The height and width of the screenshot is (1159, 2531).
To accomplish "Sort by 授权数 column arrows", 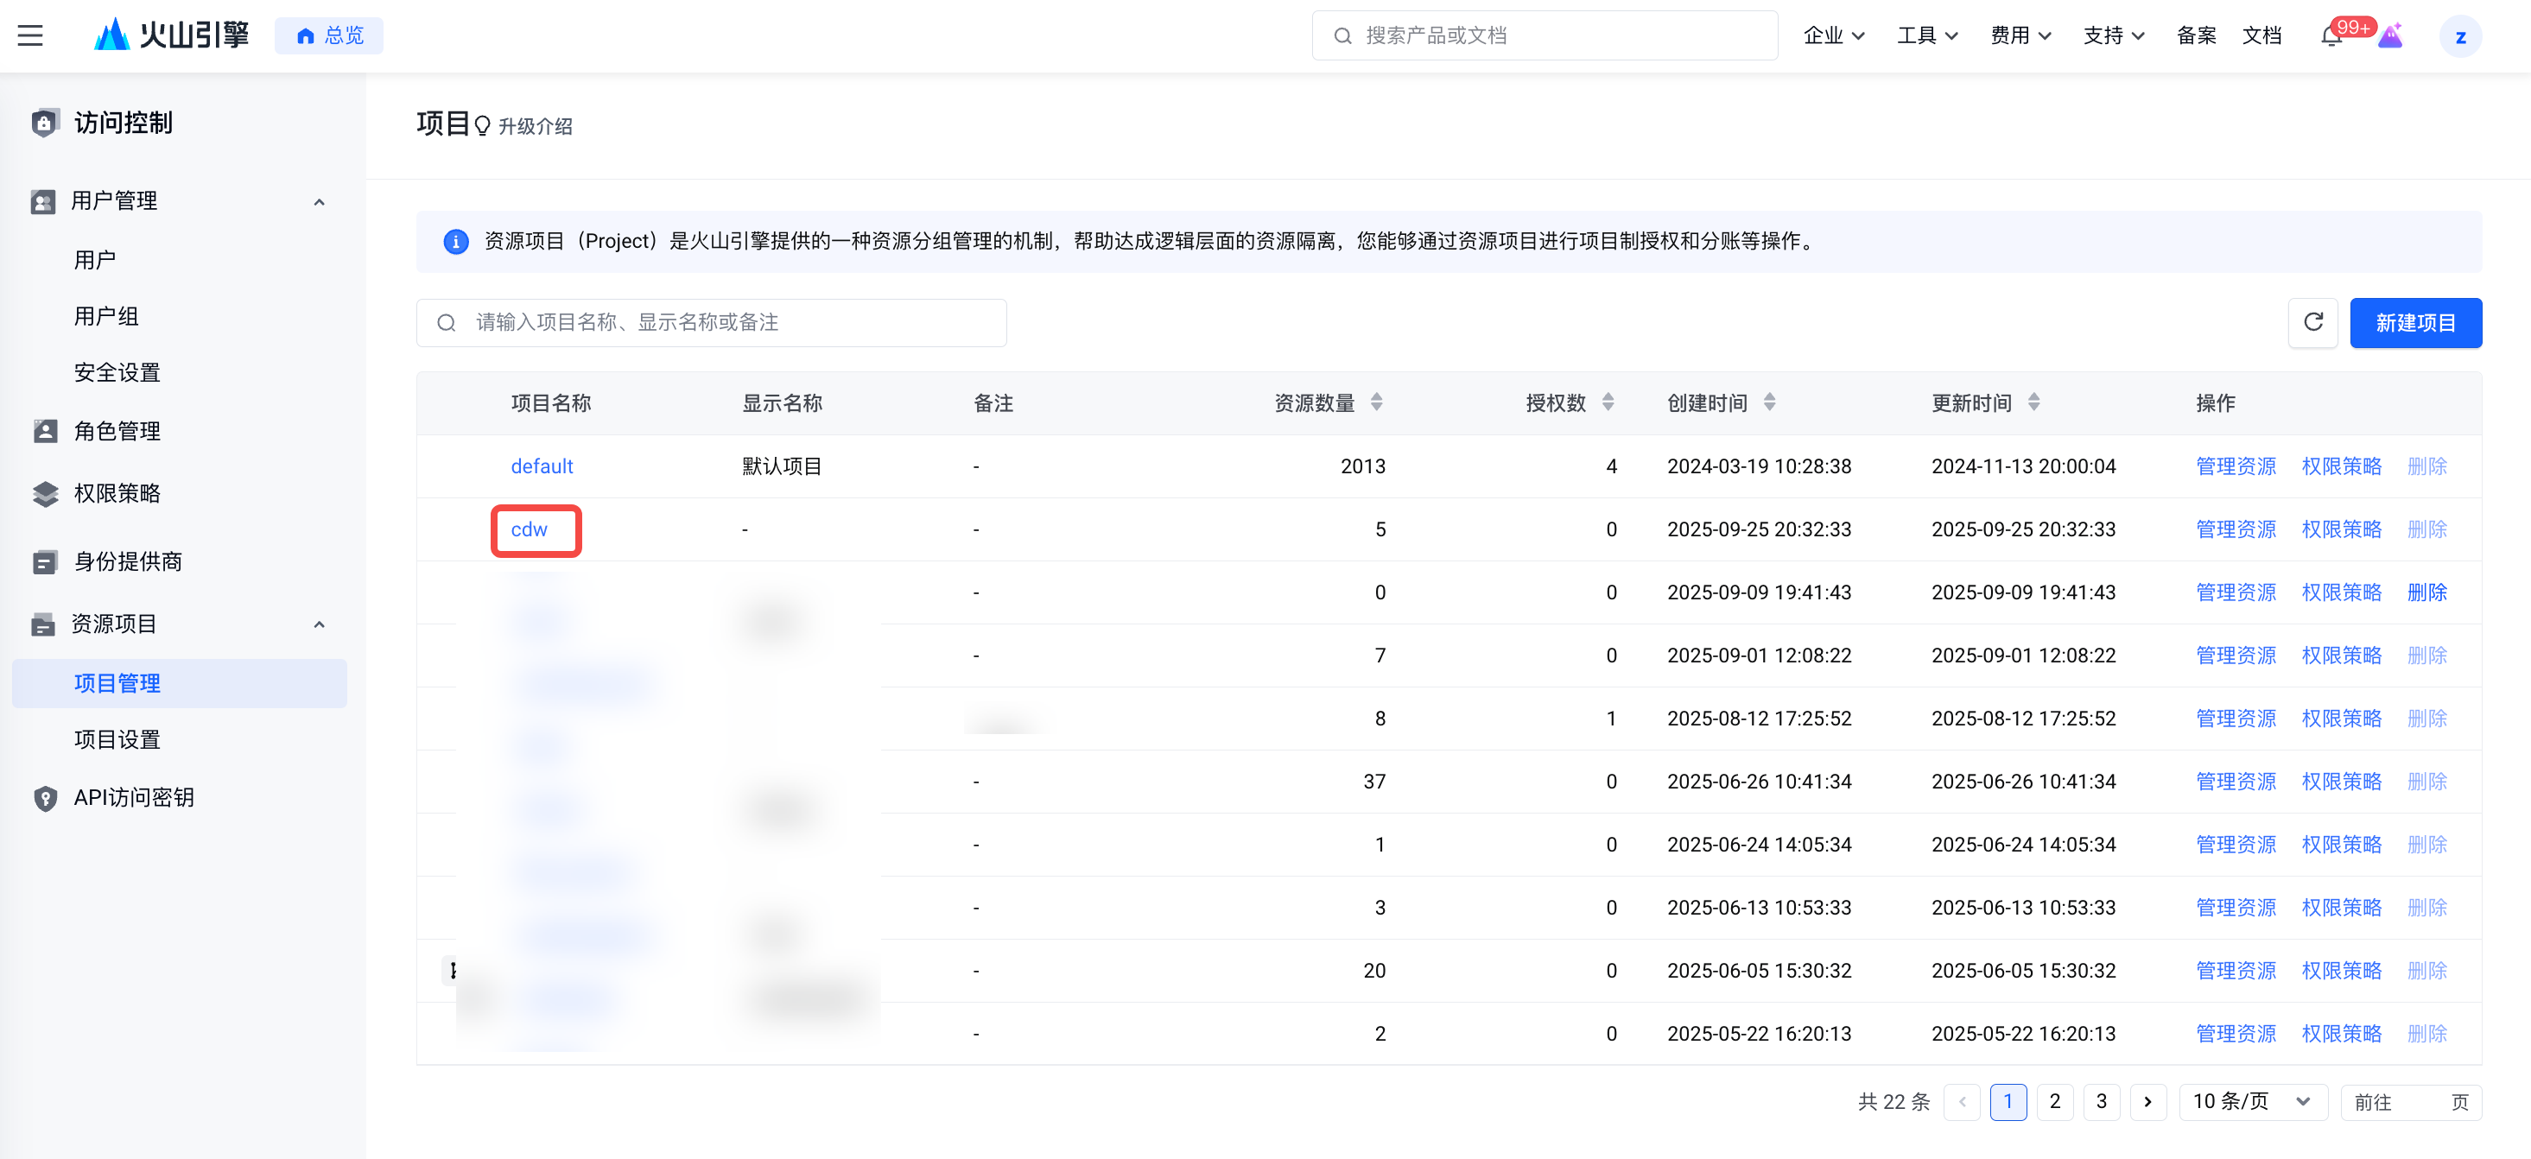I will (x=1608, y=402).
